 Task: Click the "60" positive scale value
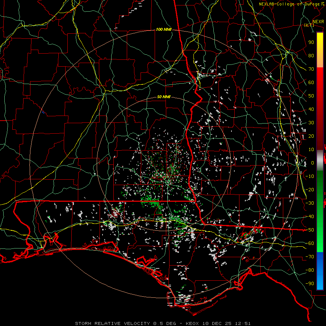click(311, 83)
